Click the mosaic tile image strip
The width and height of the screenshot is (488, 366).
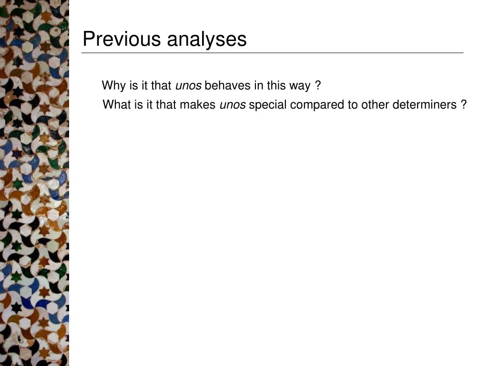pos(34,183)
